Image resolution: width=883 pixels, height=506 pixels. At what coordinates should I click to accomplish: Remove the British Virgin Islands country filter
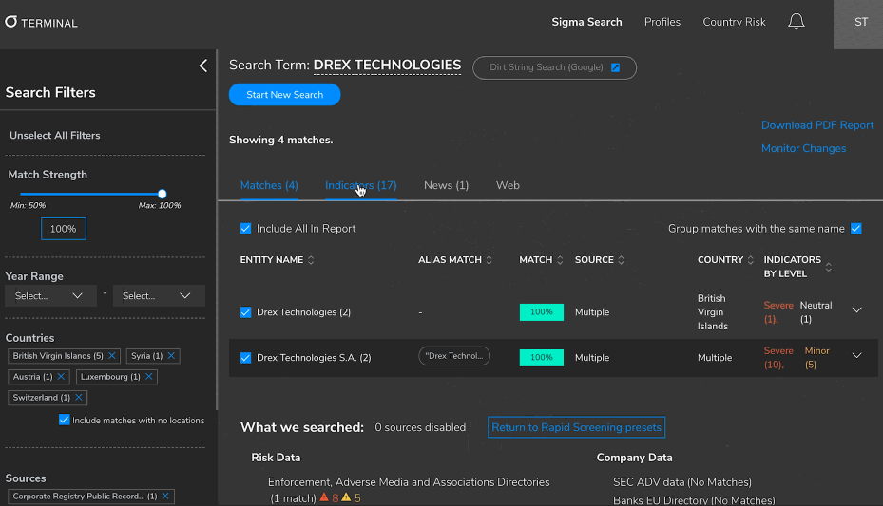click(x=112, y=356)
